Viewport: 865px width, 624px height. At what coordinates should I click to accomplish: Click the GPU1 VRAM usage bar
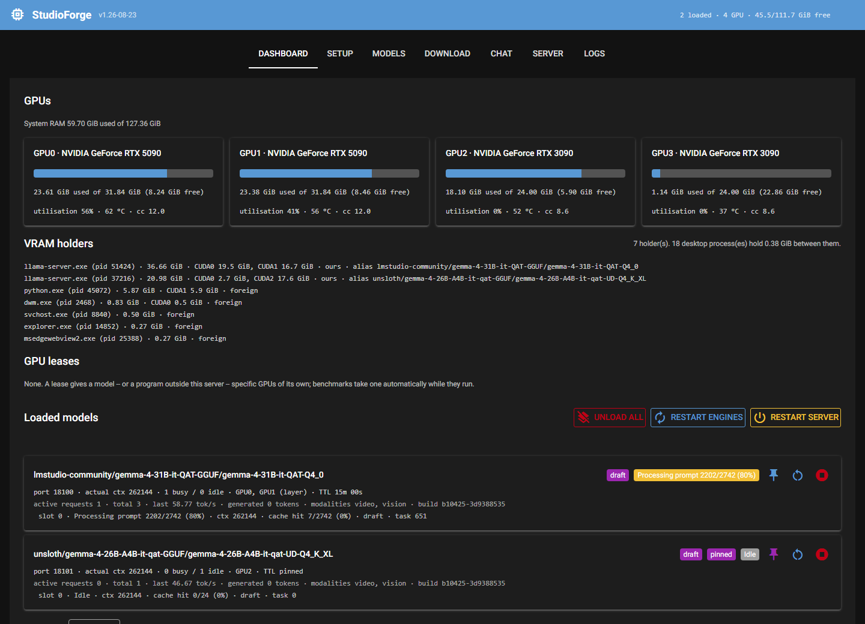coord(329,173)
